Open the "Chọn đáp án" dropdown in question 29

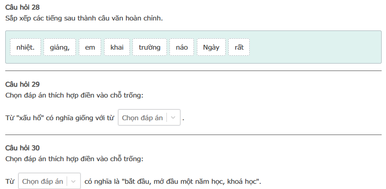pos(142,118)
